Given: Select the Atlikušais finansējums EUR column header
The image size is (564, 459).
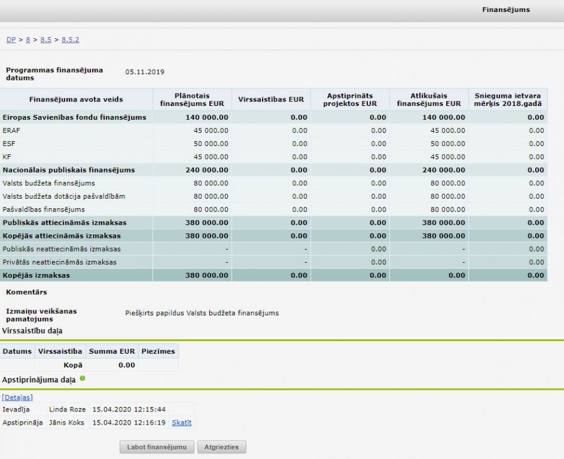Looking at the screenshot, I should pos(429,99).
